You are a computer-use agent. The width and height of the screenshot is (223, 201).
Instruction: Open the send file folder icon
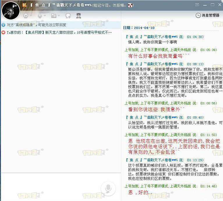pyautogui.click(x=54, y=16)
